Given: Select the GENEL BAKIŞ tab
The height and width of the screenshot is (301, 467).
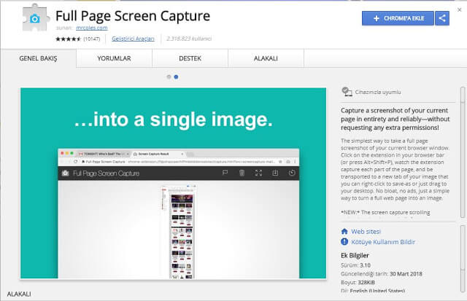Looking at the screenshot, I should [38, 58].
